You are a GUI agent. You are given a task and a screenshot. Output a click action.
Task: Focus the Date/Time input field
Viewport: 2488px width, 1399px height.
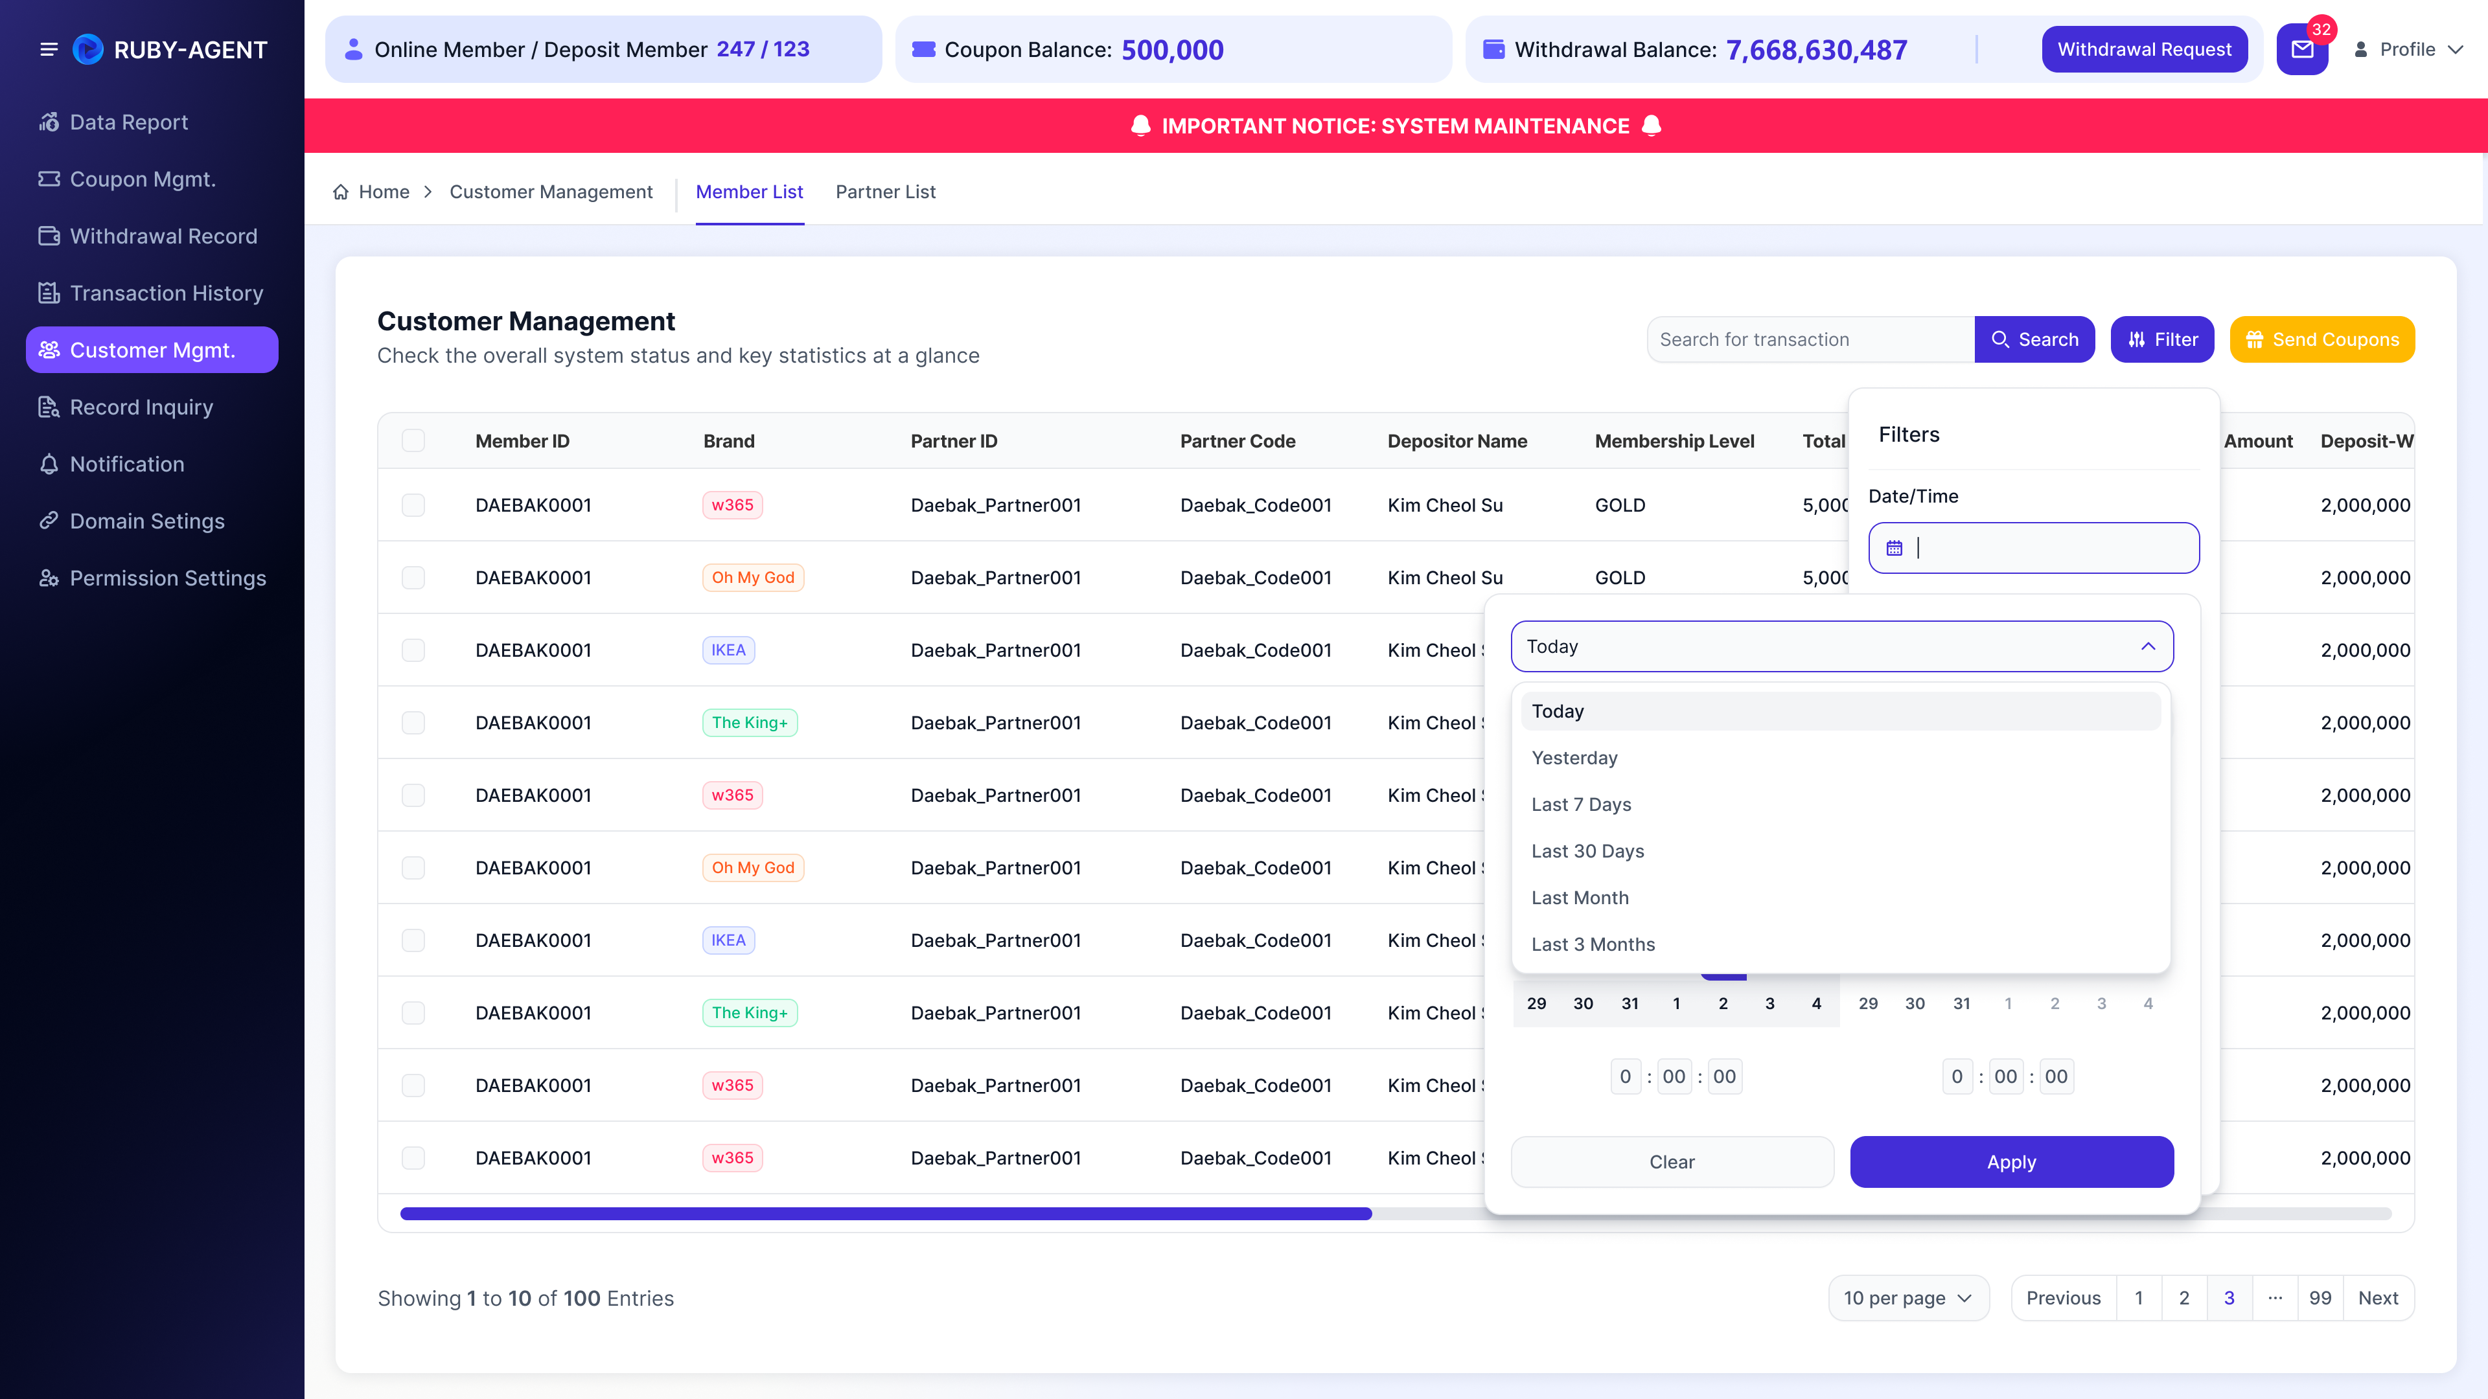[x=2034, y=547]
